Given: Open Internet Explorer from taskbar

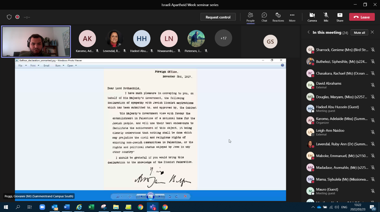Looking at the screenshot, I should tap(79, 207).
